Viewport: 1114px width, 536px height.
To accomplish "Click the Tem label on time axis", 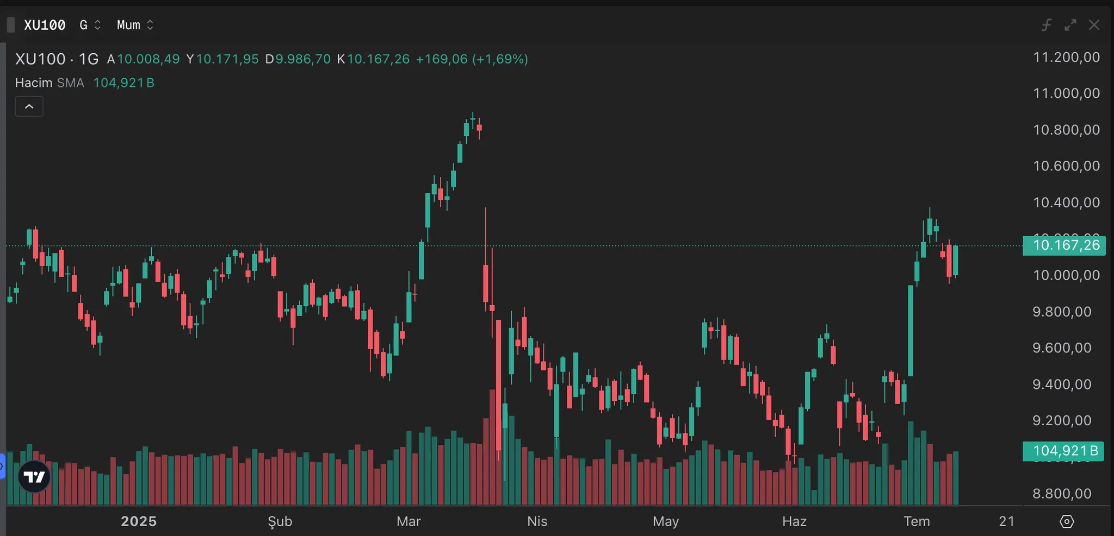I will click(x=917, y=521).
